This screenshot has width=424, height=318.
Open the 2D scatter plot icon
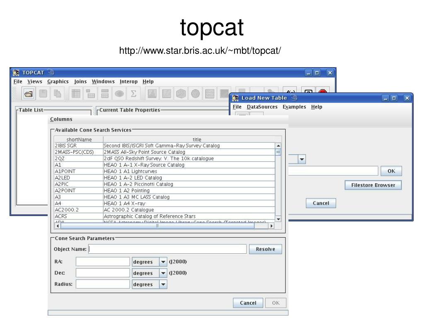pos(167,94)
